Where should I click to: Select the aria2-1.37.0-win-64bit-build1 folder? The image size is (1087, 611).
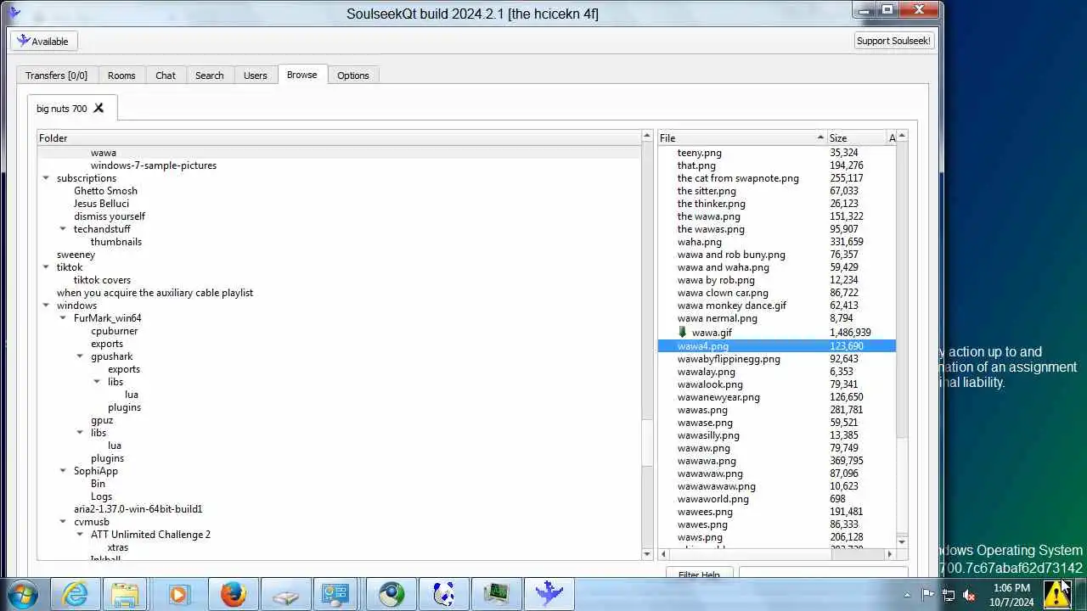tap(138, 509)
